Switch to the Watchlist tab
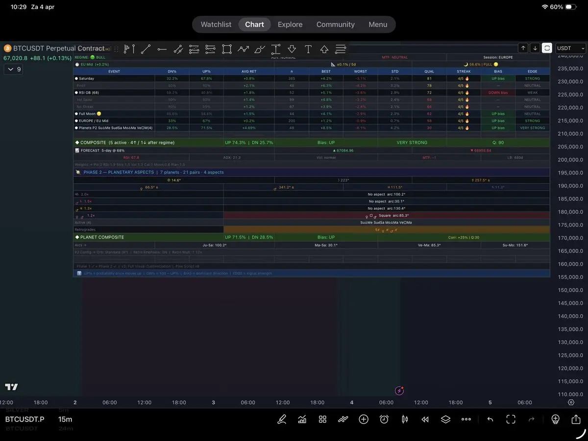The height and width of the screenshot is (441, 588). (216, 24)
